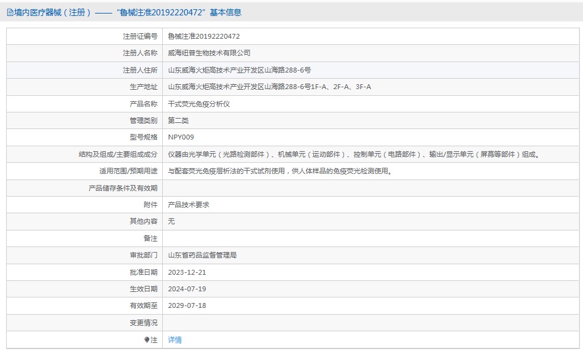Click the 注册证编号 row label

[140, 36]
